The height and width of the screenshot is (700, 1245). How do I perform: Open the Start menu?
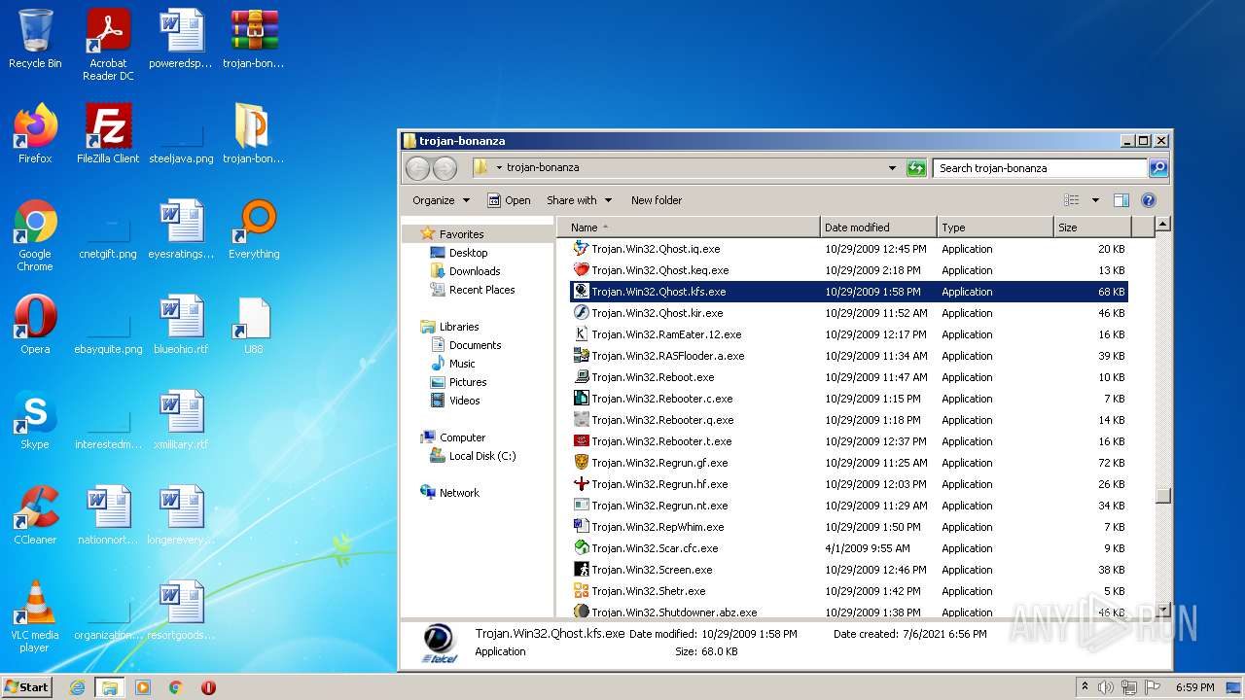[27, 687]
